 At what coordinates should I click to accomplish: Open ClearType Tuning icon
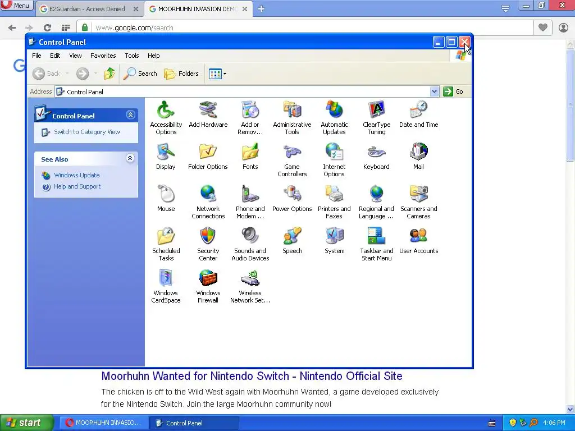point(376,118)
